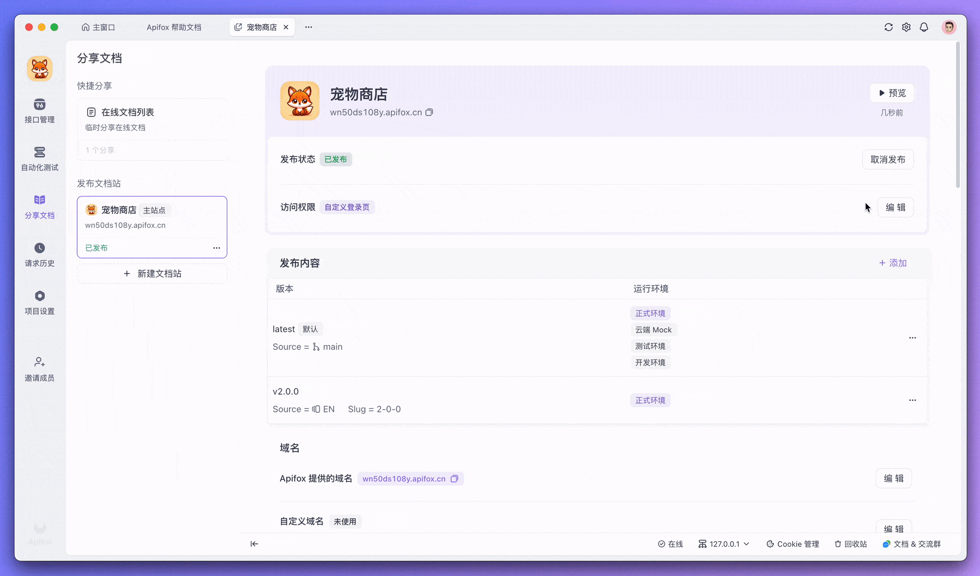Click the 预览 preview button
The image size is (980, 576).
[x=892, y=93]
